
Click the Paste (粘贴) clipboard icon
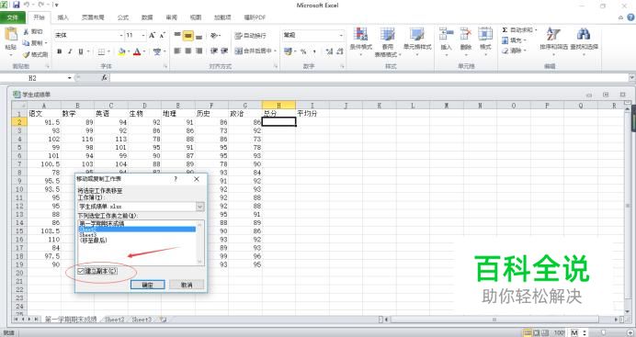pos(11,34)
